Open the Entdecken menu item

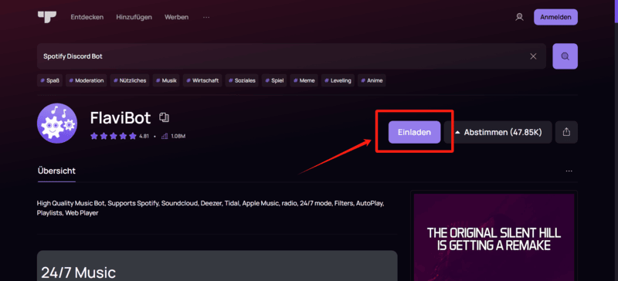[x=87, y=17]
